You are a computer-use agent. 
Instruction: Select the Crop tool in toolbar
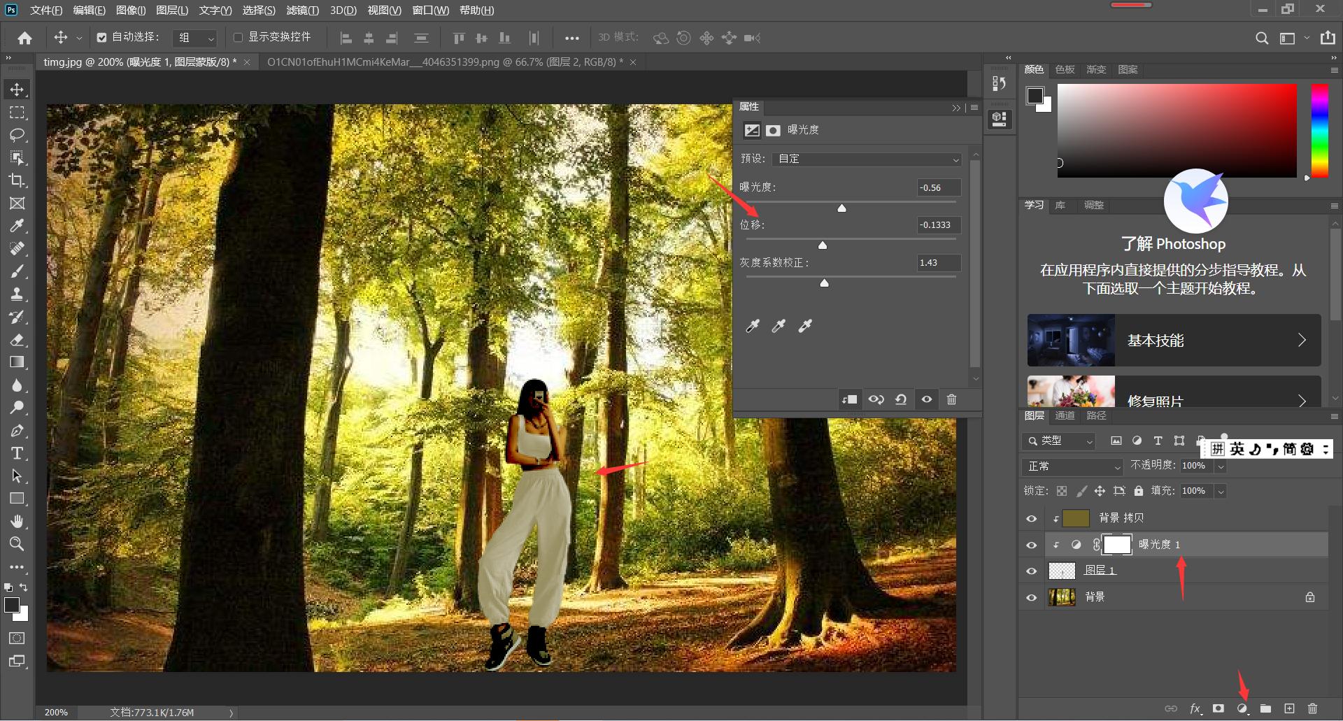point(17,180)
